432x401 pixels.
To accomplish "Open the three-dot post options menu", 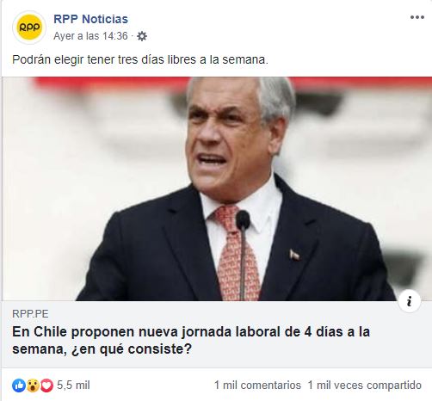I will pos(417,17).
